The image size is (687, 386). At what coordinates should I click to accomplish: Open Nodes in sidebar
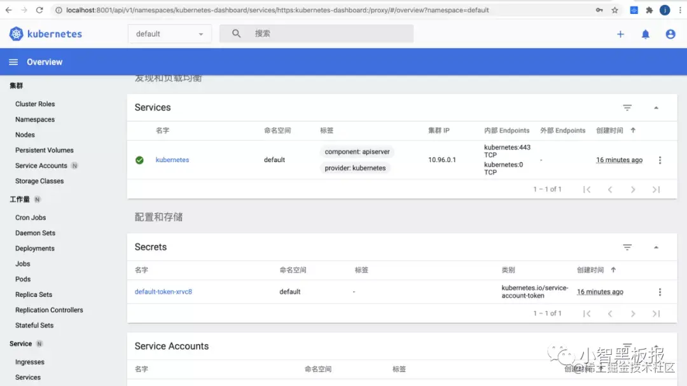tap(25, 135)
